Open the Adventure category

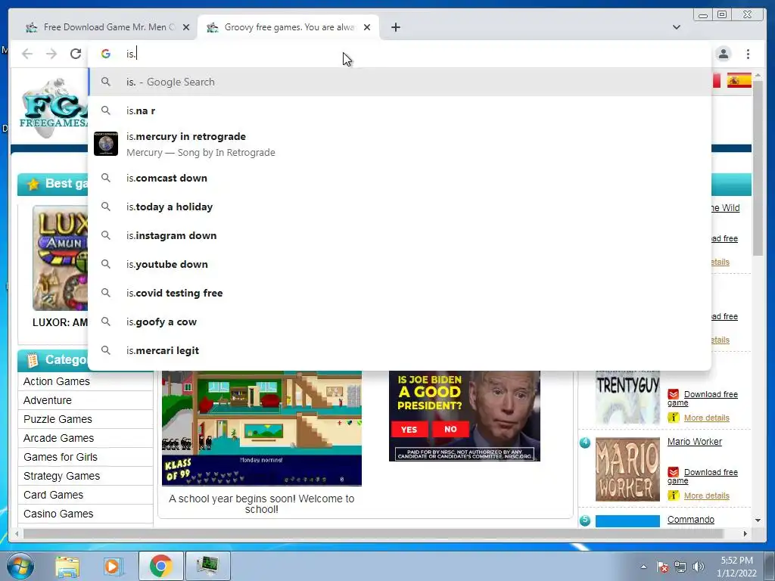point(48,400)
